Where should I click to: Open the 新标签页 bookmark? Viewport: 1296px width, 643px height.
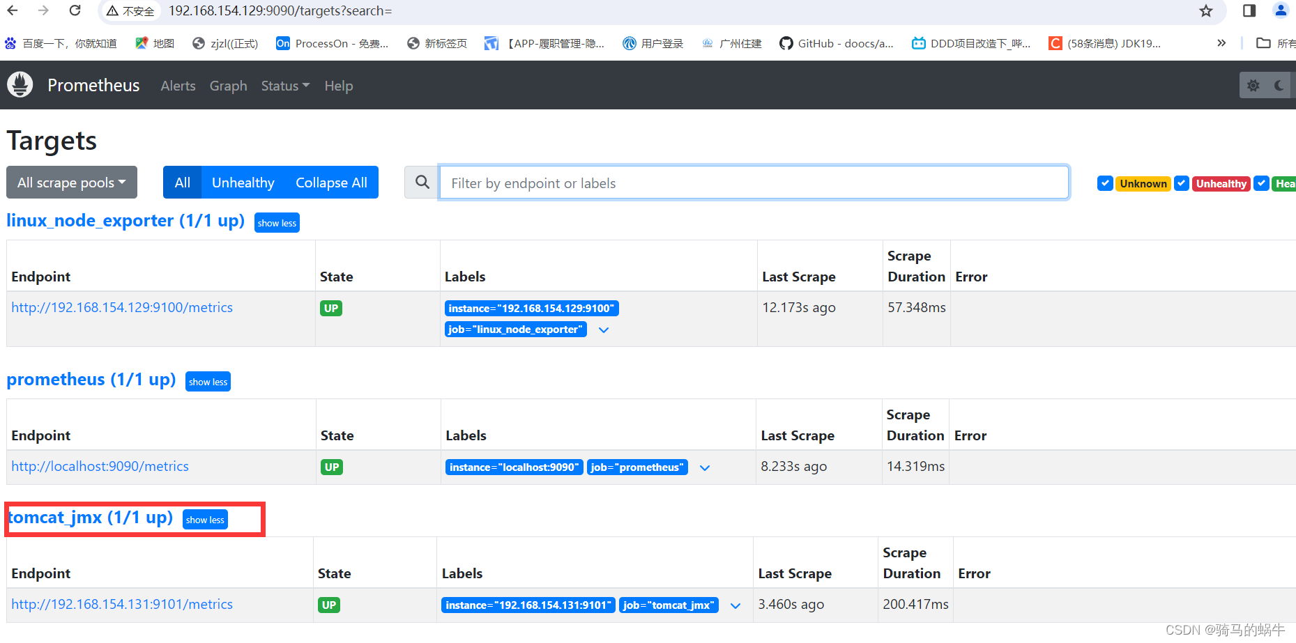coord(437,43)
